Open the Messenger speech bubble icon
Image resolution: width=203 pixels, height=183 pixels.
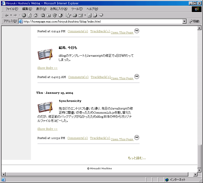tap(101, 15)
